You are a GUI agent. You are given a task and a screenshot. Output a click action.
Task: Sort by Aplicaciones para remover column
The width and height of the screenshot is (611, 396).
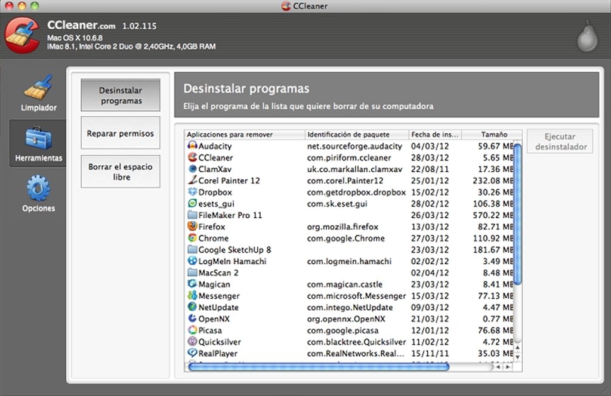pyautogui.click(x=244, y=134)
